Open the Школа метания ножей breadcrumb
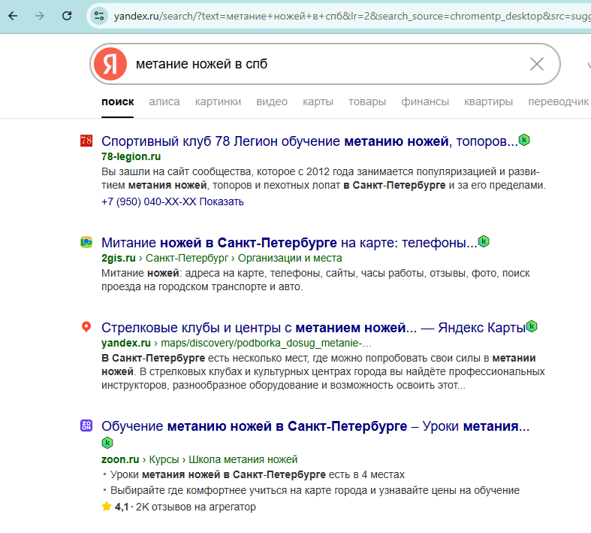This screenshot has width=591, height=533. (243, 459)
